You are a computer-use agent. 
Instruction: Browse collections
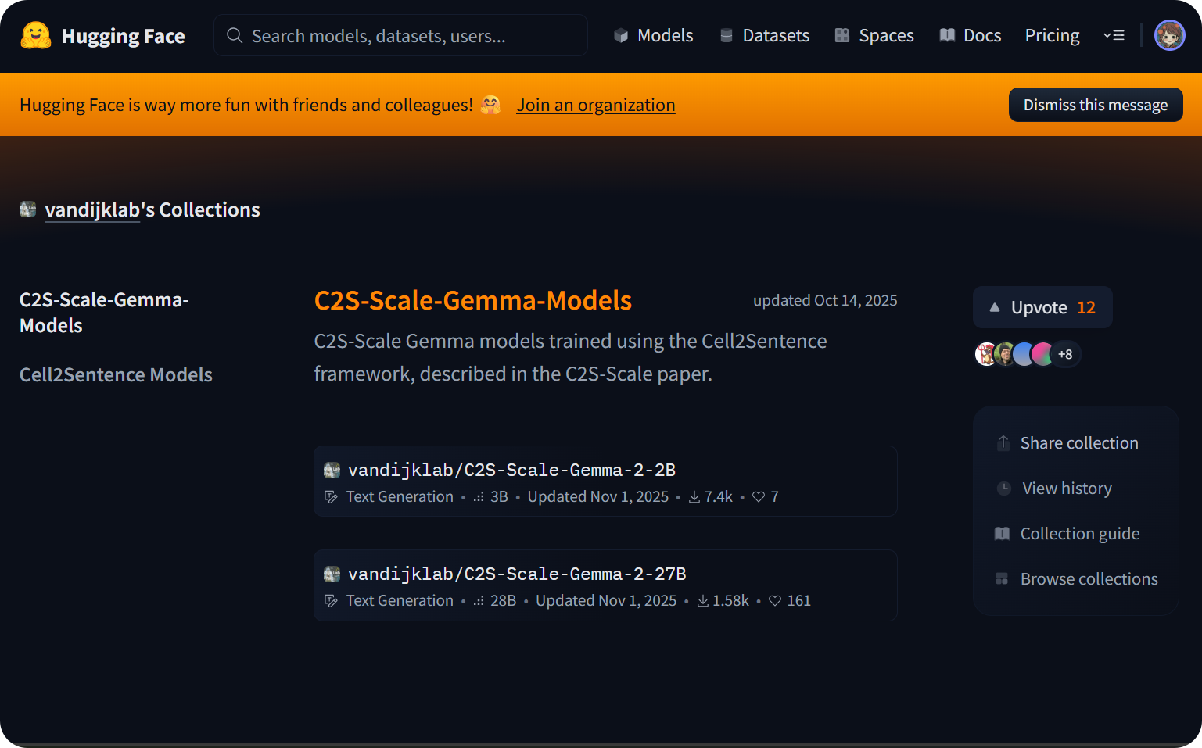tap(1089, 579)
